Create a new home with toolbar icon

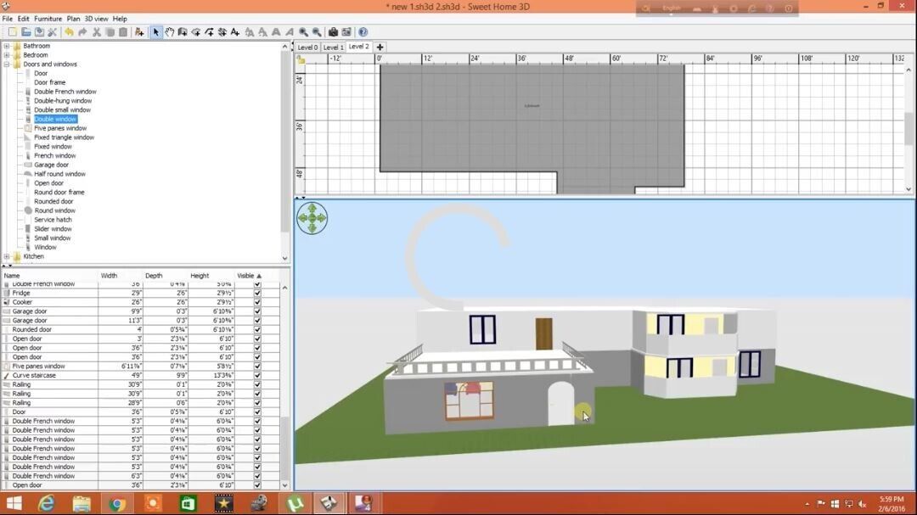(12, 32)
